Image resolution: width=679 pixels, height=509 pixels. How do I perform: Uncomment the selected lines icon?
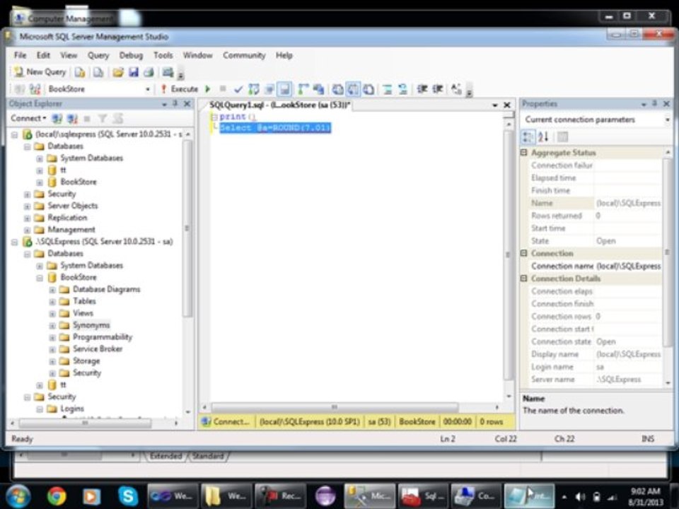(402, 89)
